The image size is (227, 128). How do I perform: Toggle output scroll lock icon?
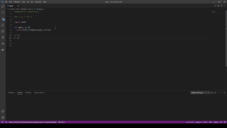coord(215,93)
